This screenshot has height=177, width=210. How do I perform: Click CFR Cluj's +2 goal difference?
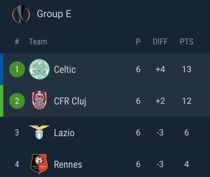click(x=160, y=101)
